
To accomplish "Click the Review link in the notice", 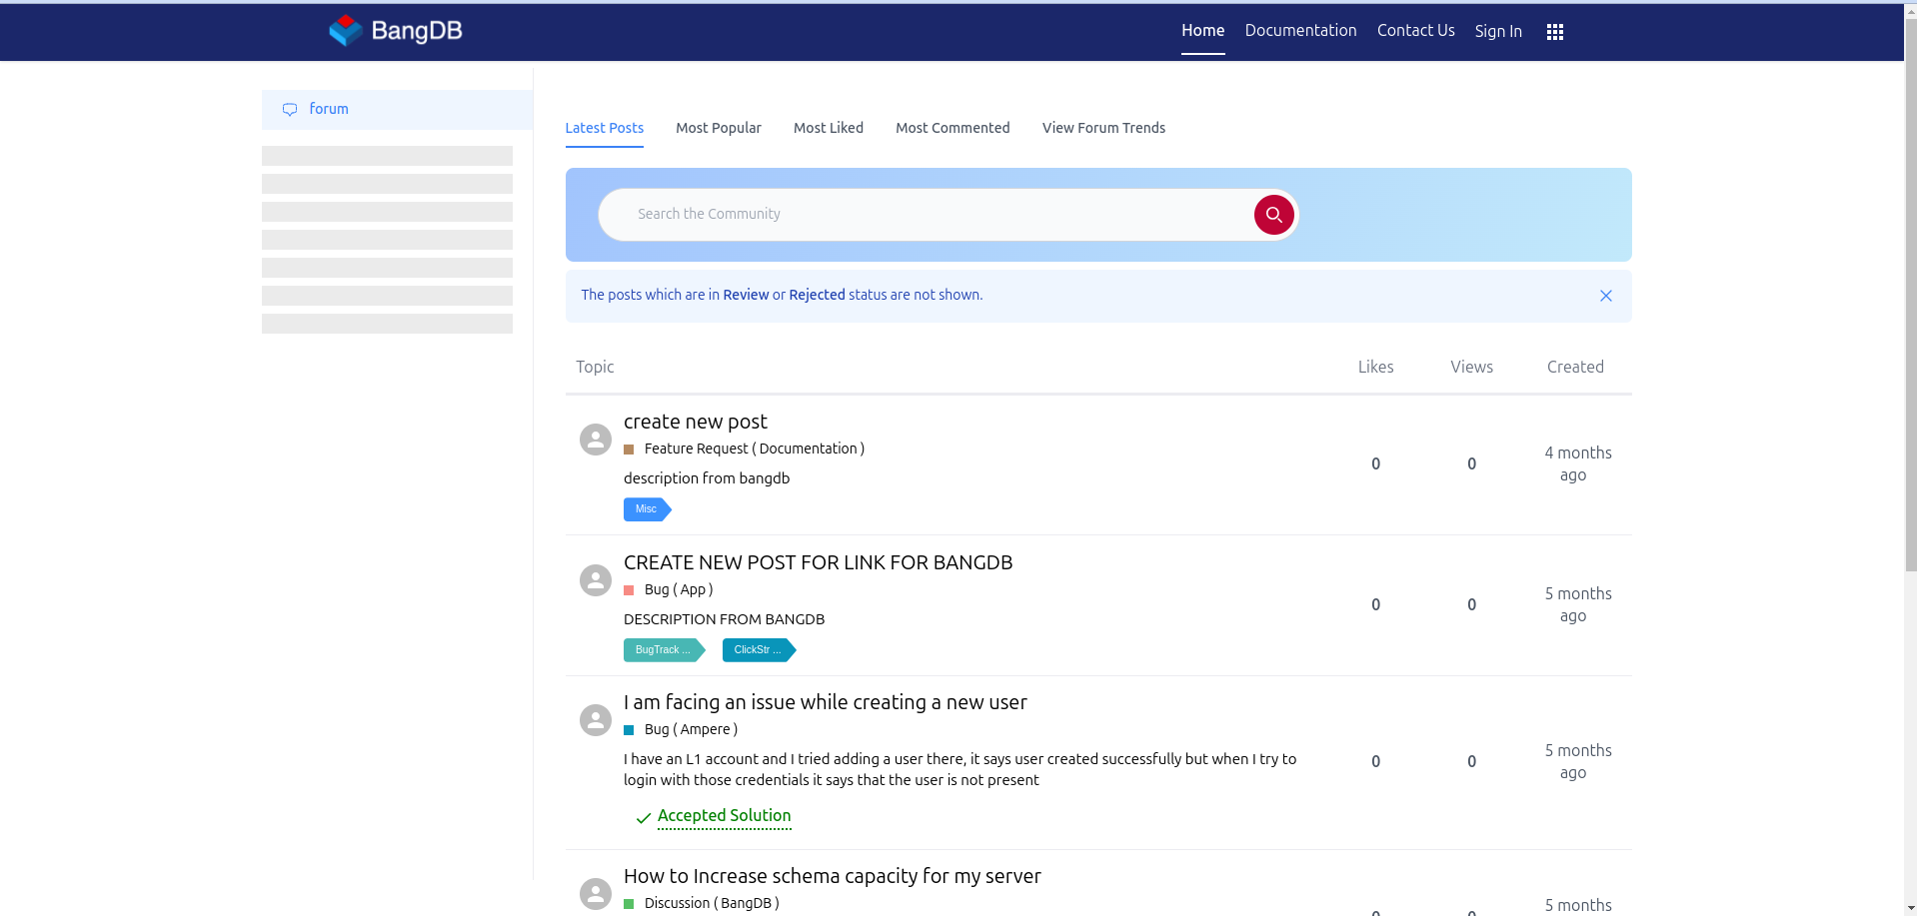I will coord(746,295).
